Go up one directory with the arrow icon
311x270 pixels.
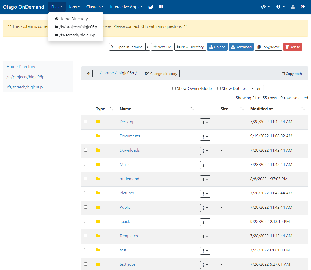click(89, 73)
